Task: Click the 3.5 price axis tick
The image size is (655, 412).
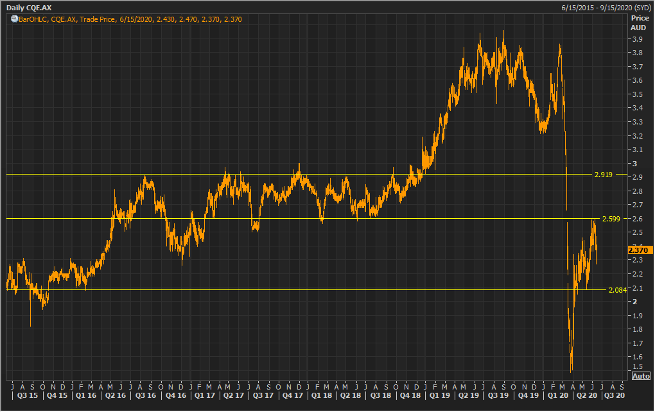Action: coord(638,94)
